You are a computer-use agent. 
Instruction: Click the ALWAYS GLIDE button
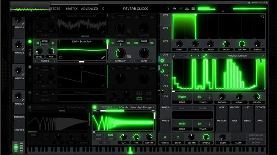tap(256, 135)
